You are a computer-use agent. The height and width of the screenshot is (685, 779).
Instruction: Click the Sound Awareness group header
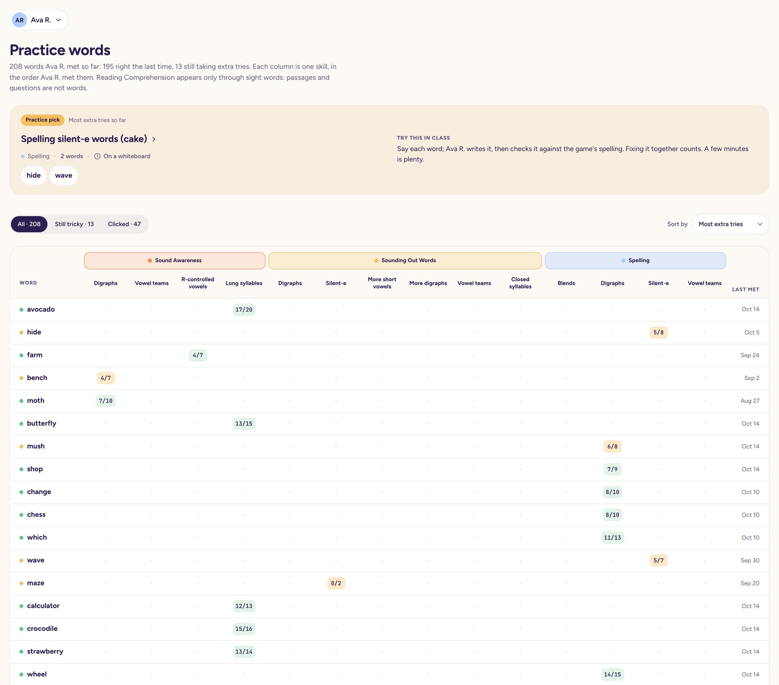pyautogui.click(x=175, y=260)
